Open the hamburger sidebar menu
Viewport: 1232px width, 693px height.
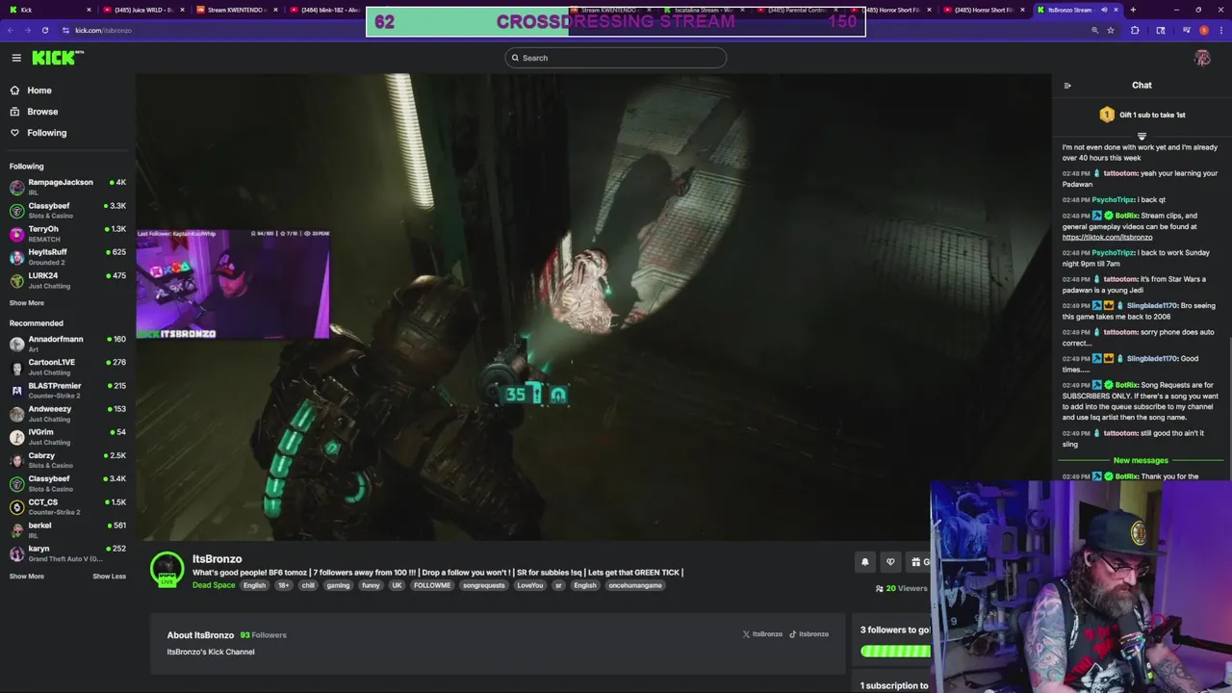pos(16,58)
